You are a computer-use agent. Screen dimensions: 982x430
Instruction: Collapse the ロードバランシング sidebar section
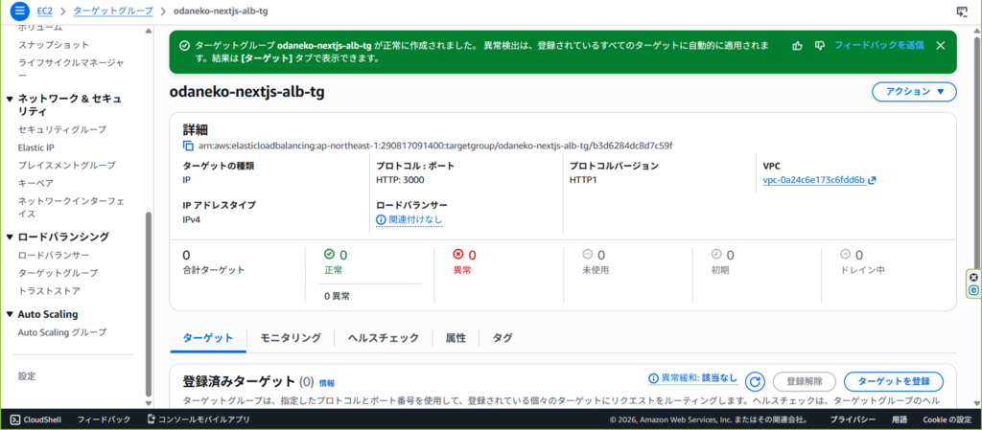tap(11, 237)
